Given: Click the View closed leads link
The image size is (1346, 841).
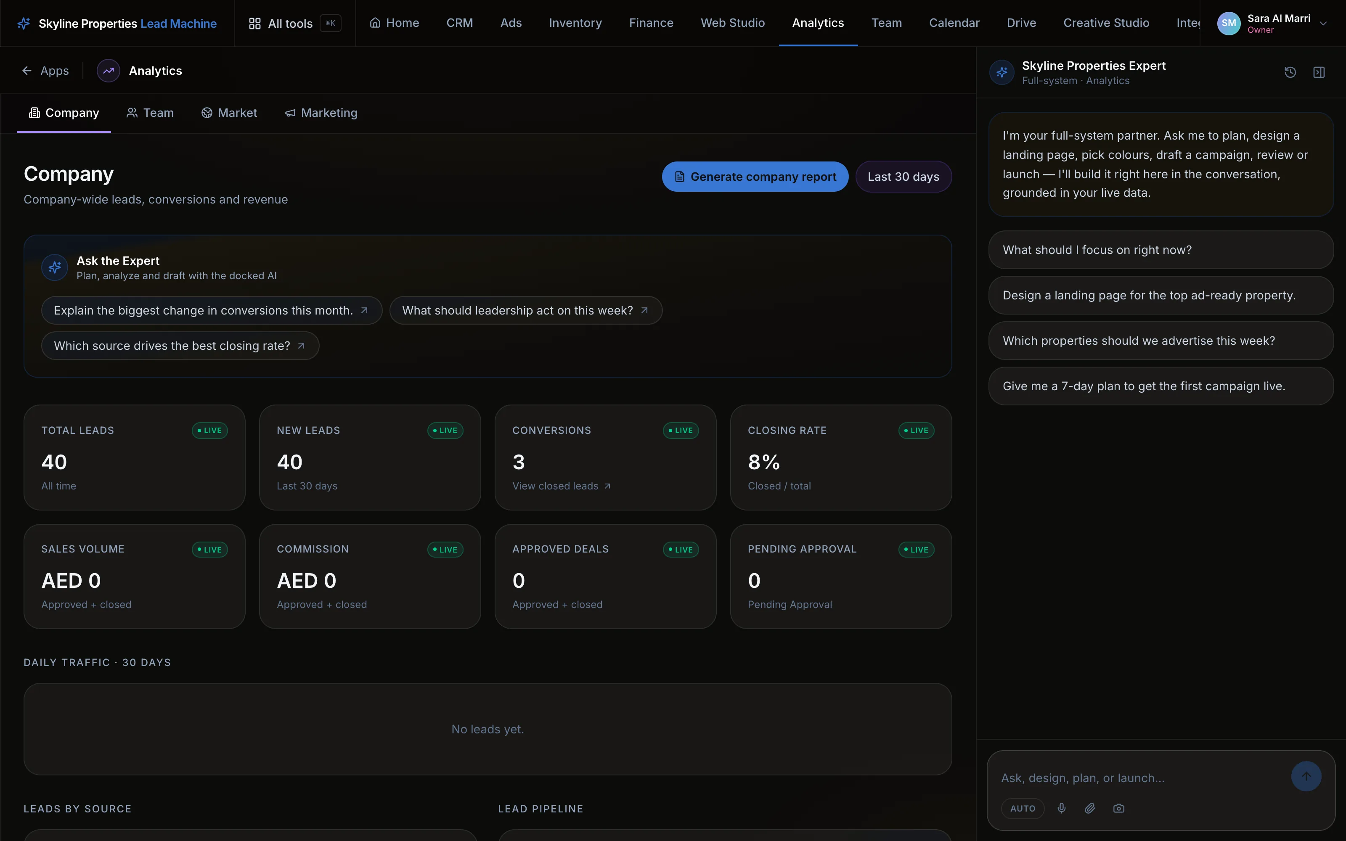Looking at the screenshot, I should click(x=561, y=486).
